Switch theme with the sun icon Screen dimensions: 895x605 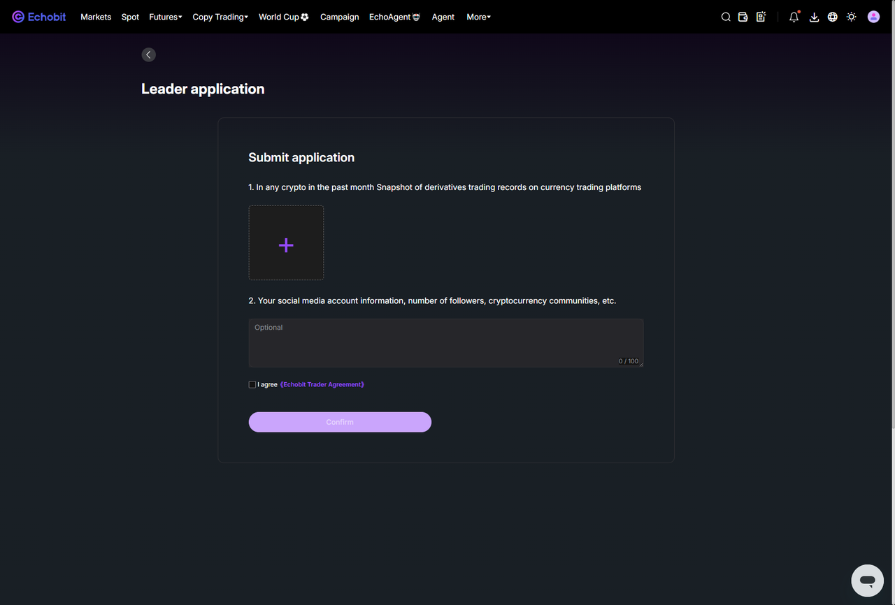pyautogui.click(x=851, y=17)
